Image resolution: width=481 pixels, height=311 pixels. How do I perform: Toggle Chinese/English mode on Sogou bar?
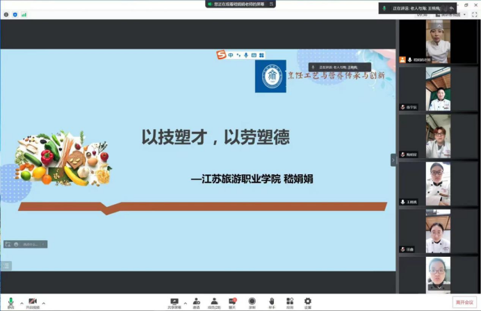pyautogui.click(x=231, y=55)
